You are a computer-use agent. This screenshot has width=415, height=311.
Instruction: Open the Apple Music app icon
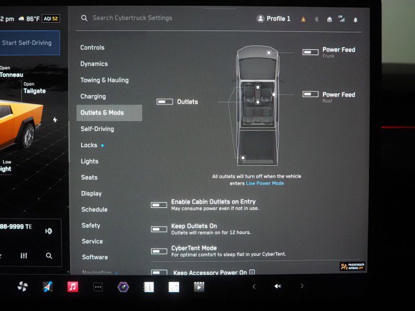pos(73,286)
